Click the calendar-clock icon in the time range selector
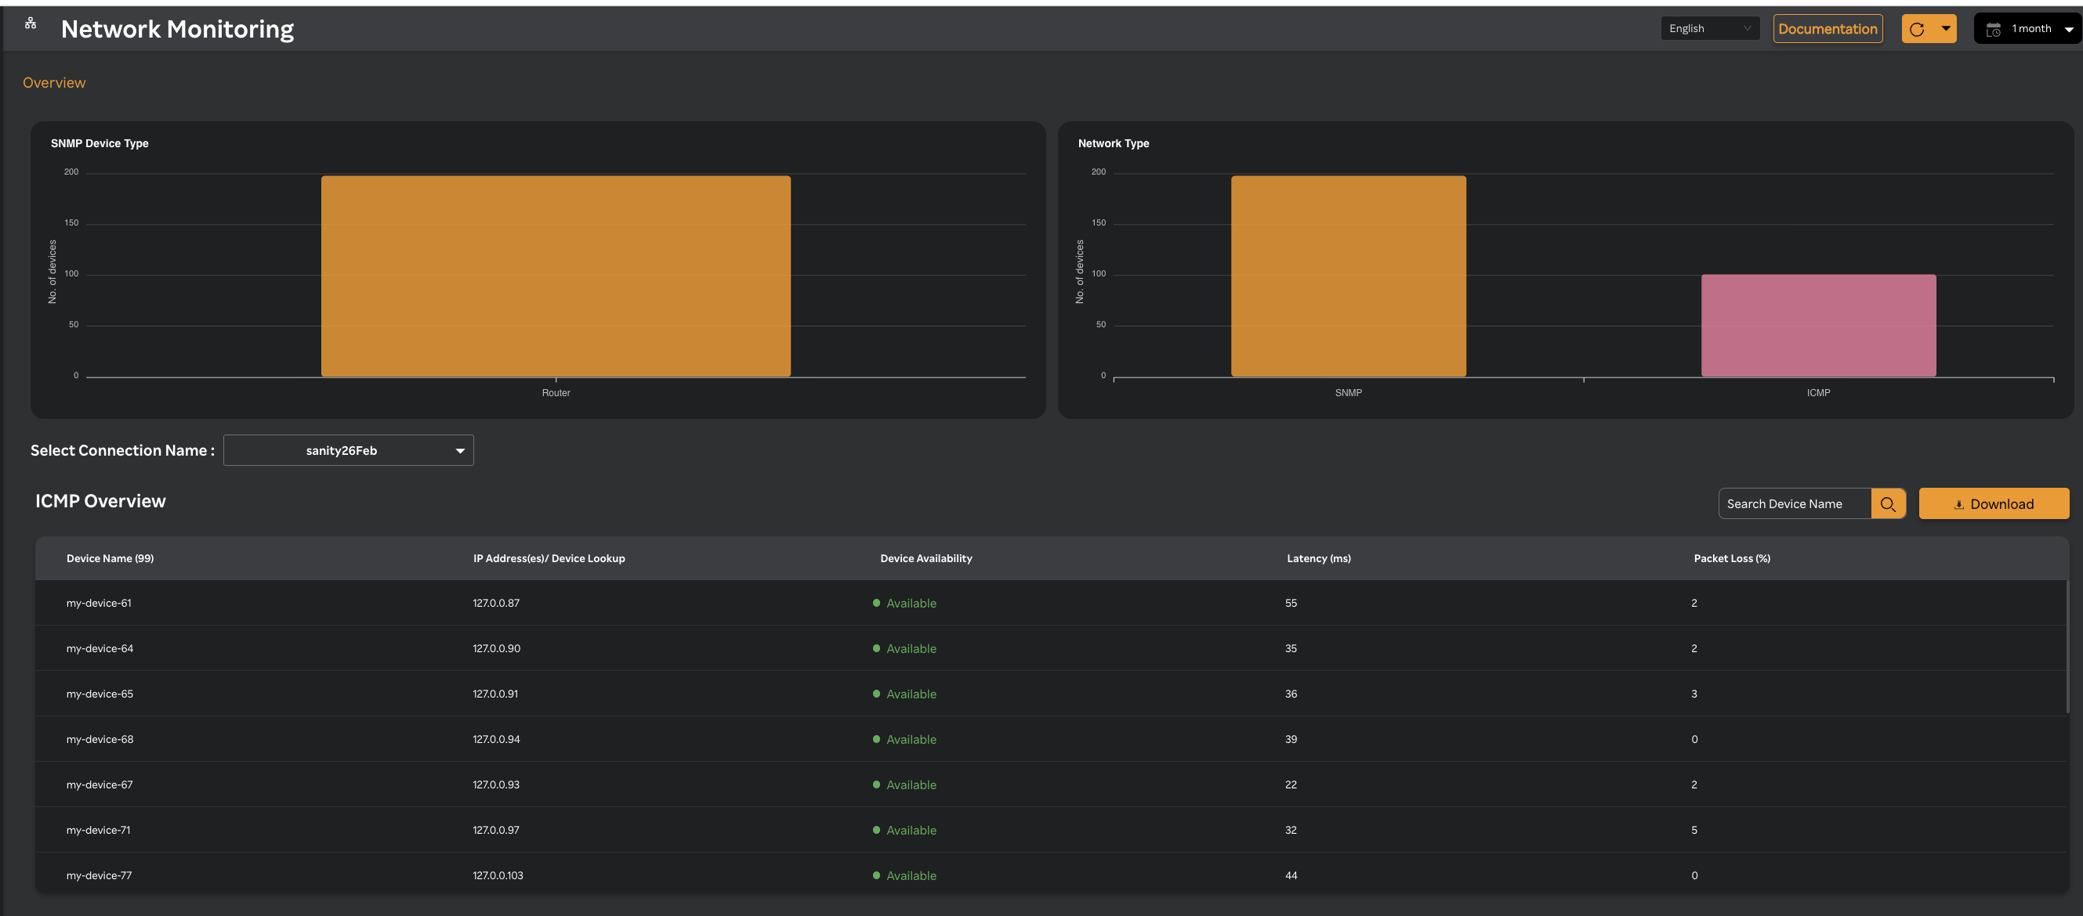Image resolution: width=2083 pixels, height=916 pixels. click(x=1994, y=28)
